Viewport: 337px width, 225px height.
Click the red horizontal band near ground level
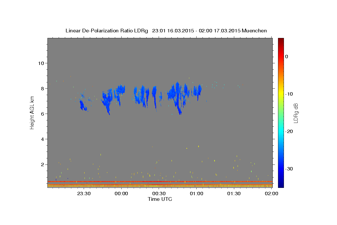(x=160, y=182)
